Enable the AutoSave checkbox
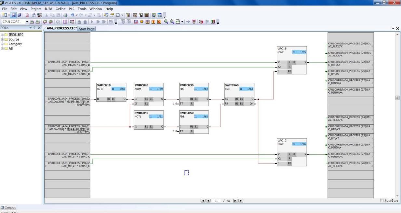 tap(382, 201)
